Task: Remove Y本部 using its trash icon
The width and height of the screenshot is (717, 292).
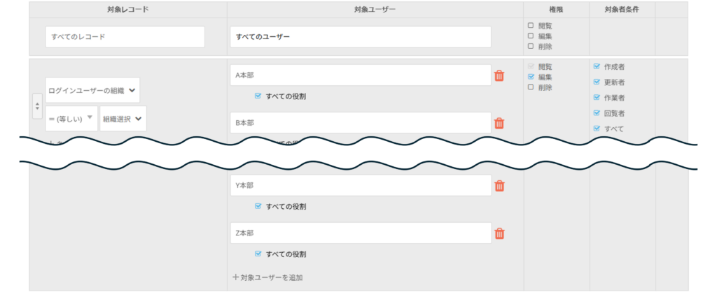Action: click(x=499, y=186)
